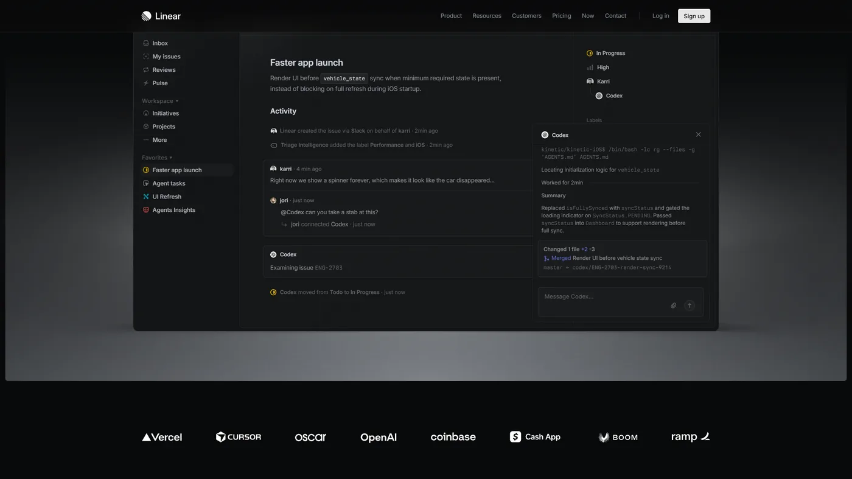
Task: Click the Triage Intelligence label icon
Action: coord(274,145)
